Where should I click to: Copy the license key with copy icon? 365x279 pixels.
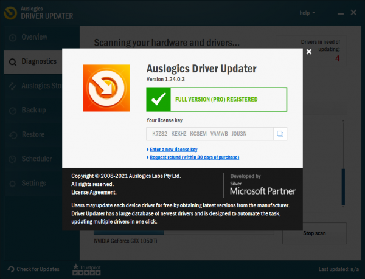(x=280, y=134)
